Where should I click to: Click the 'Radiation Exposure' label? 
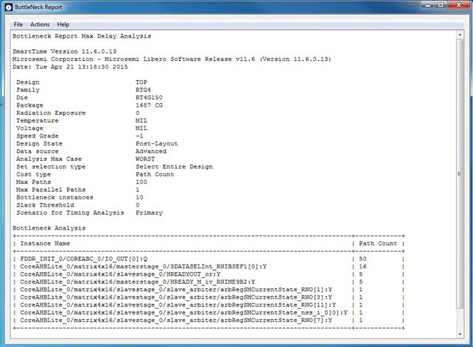point(51,113)
